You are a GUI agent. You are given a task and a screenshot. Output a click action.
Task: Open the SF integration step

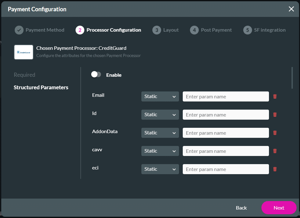[247, 30]
